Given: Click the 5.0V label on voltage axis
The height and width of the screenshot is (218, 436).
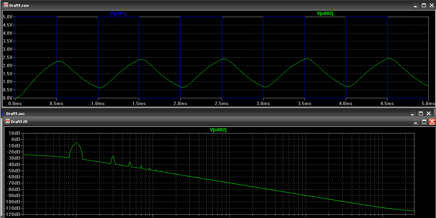Looking at the screenshot, I should tap(8, 17).
